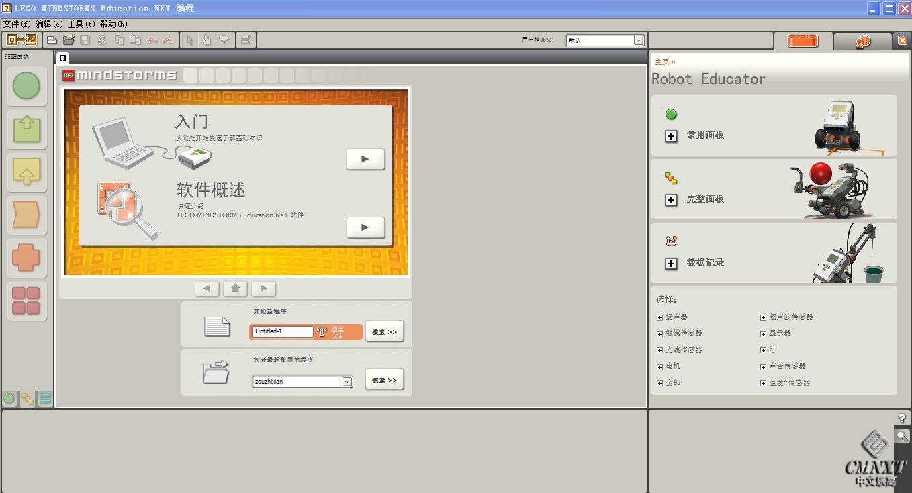Screen dimensions: 912x493
Task: Expand the 全部 item
Action: (659, 383)
